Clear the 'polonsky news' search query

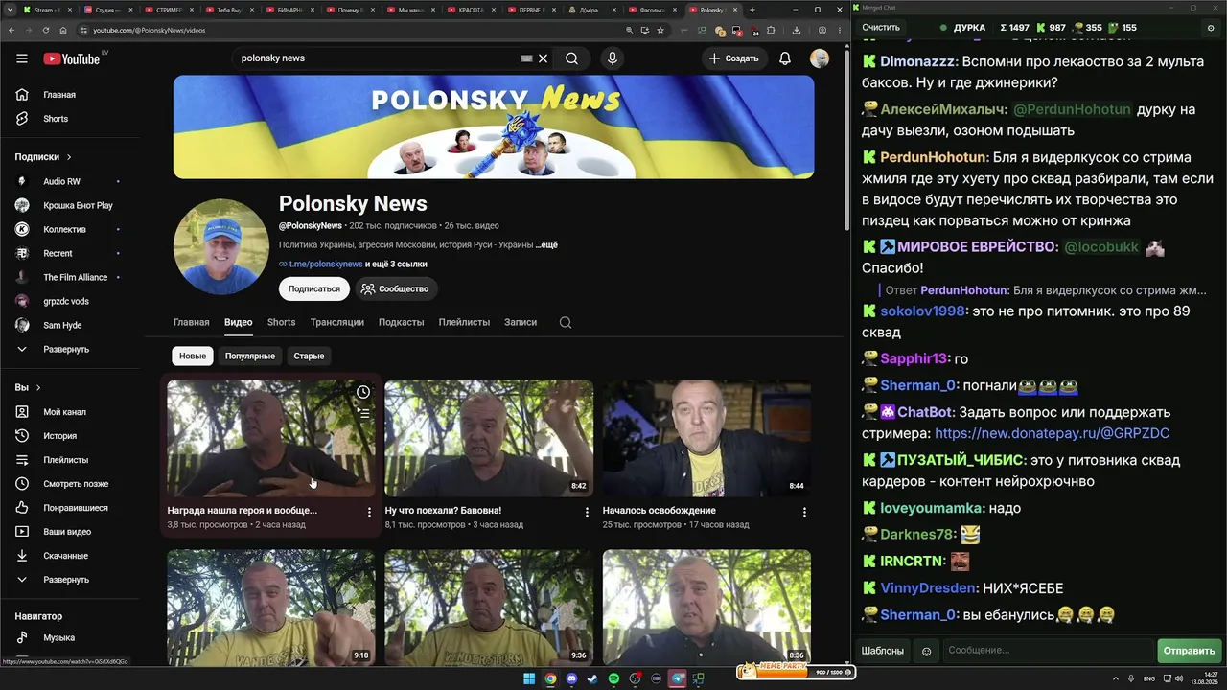click(x=543, y=58)
